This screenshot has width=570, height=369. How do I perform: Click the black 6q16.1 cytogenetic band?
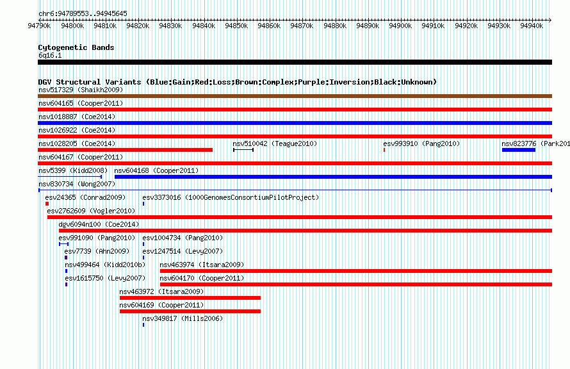click(x=295, y=62)
